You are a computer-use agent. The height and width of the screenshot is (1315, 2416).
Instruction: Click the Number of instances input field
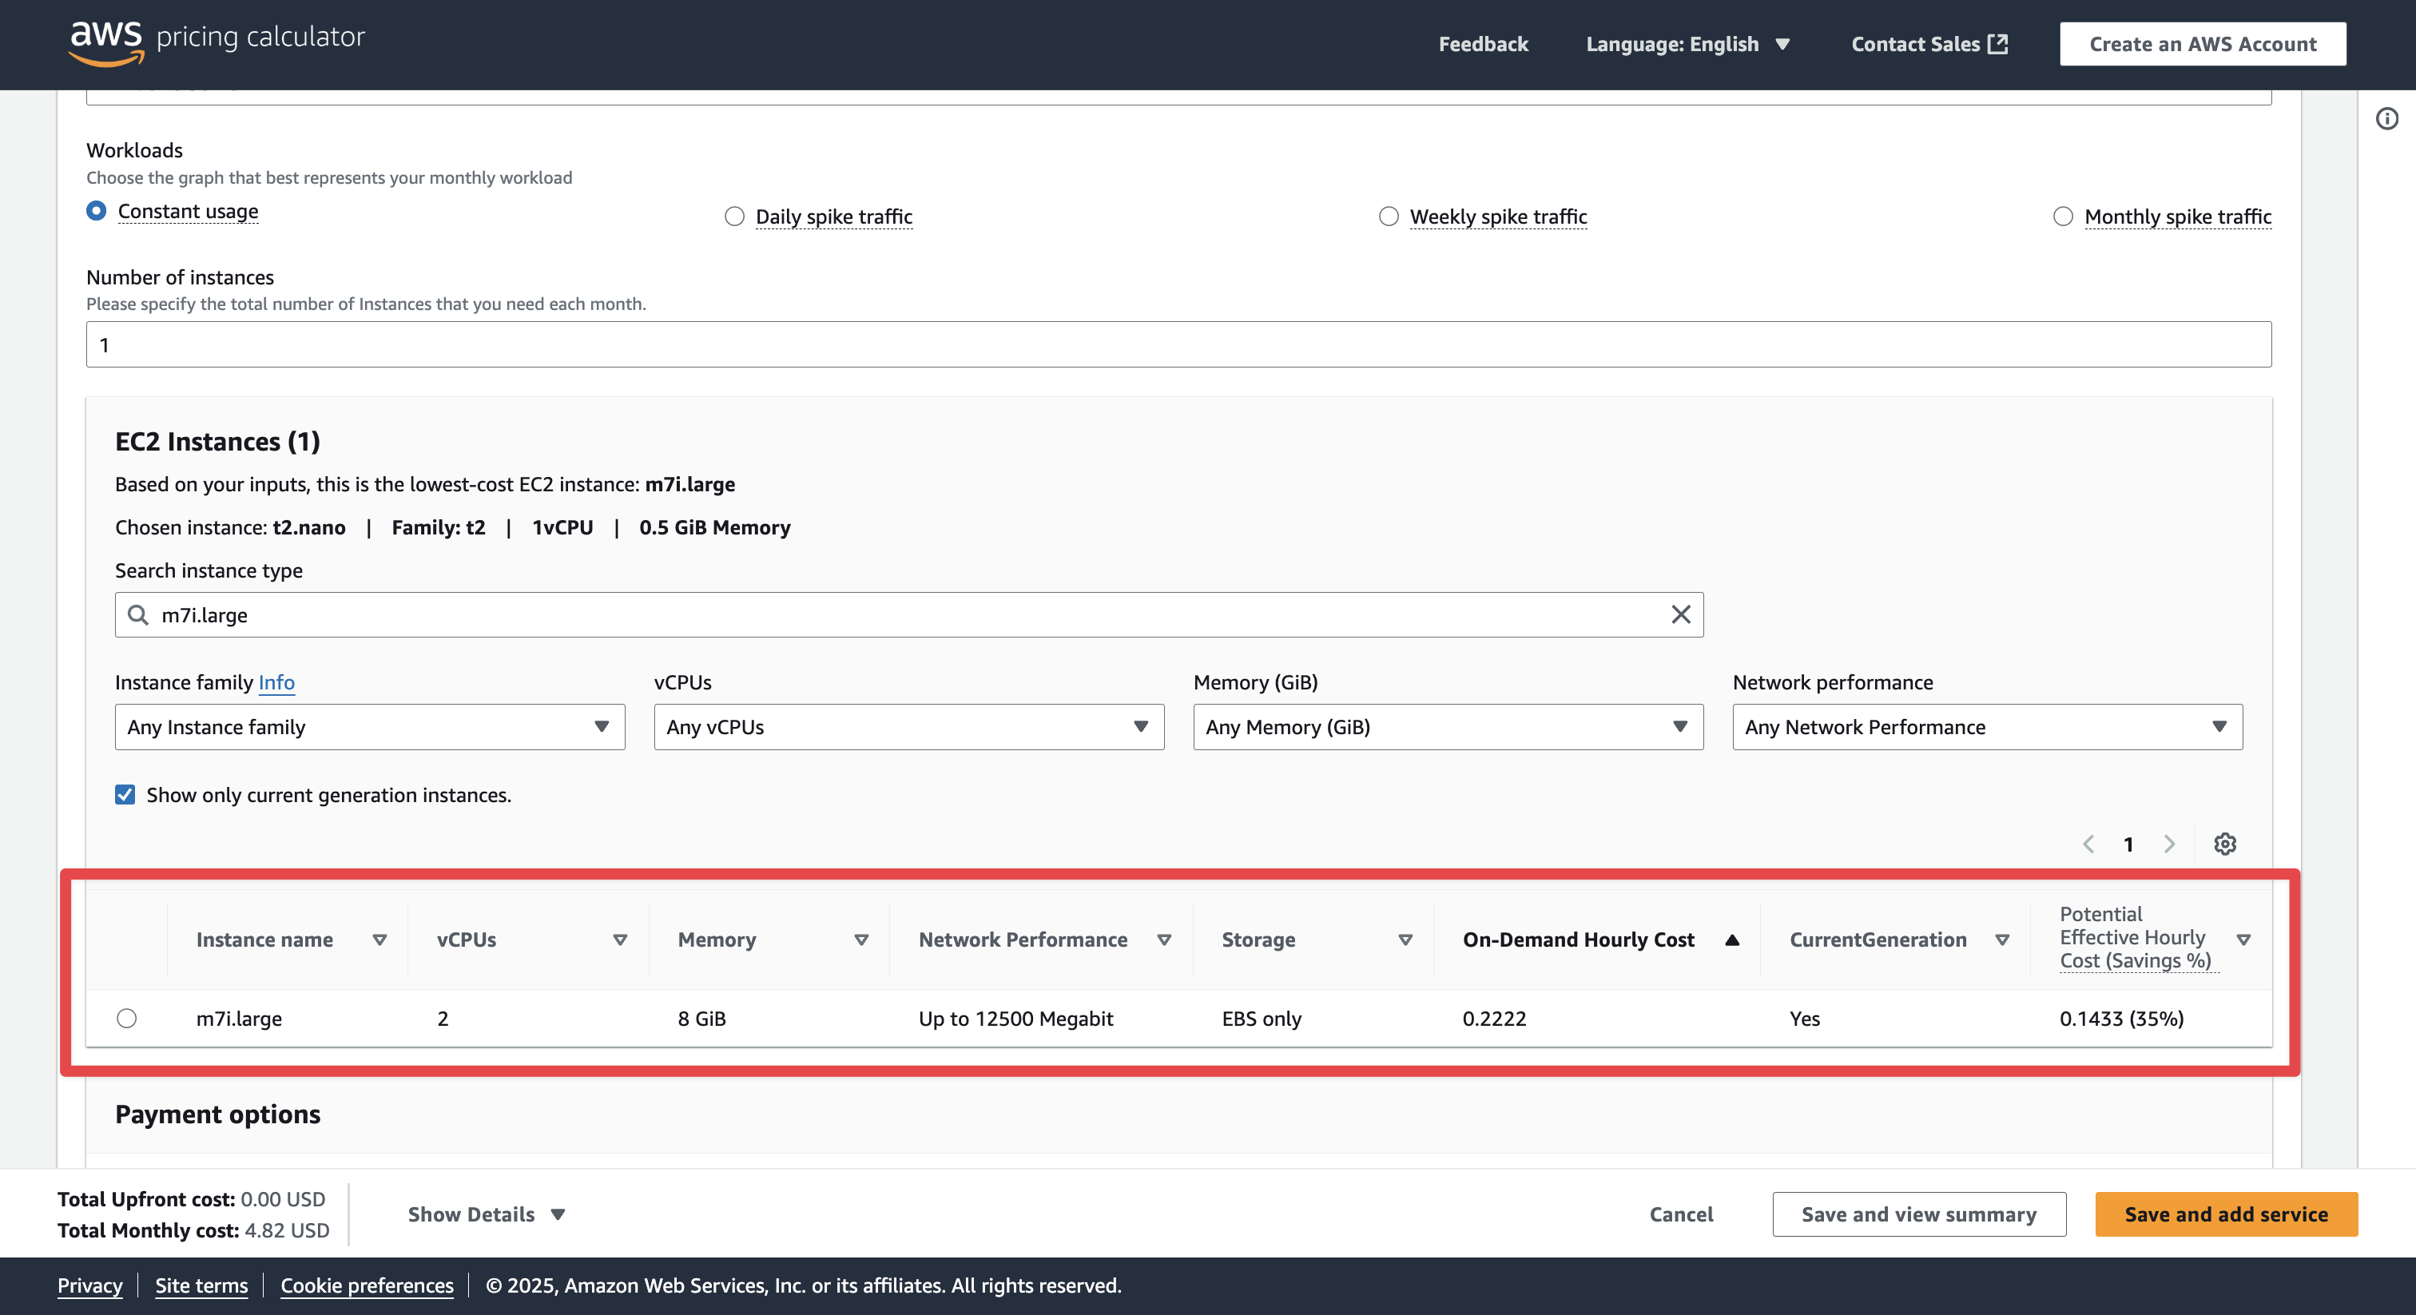point(1179,344)
